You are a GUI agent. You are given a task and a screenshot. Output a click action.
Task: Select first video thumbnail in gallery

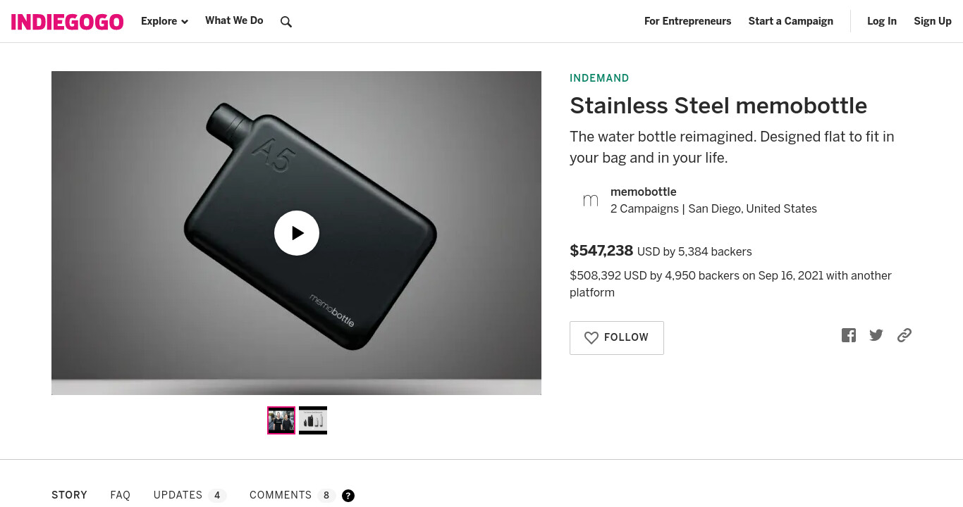tap(281, 420)
